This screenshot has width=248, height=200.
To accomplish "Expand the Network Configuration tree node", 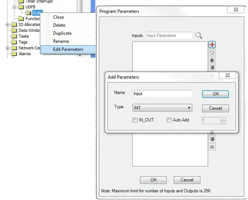I will point(8,48).
